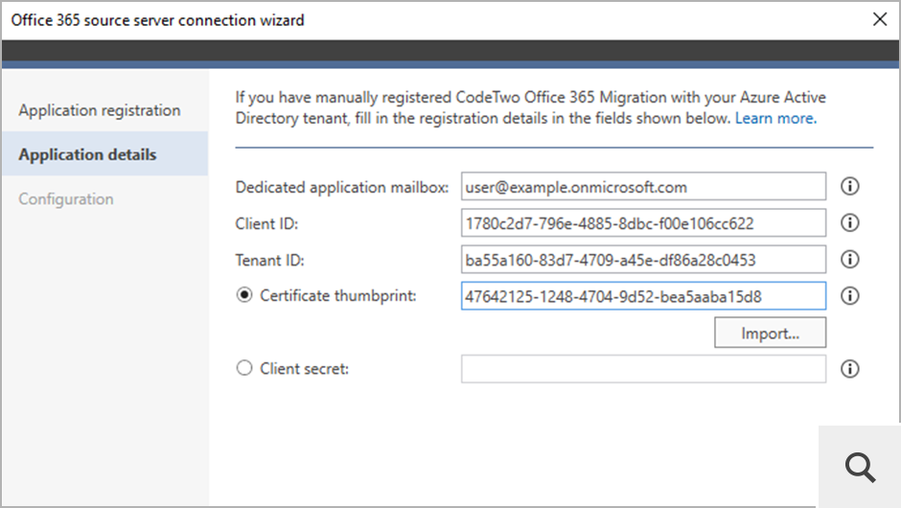This screenshot has width=901, height=508.
Task: Close the connection wizard window
Action: [x=880, y=19]
